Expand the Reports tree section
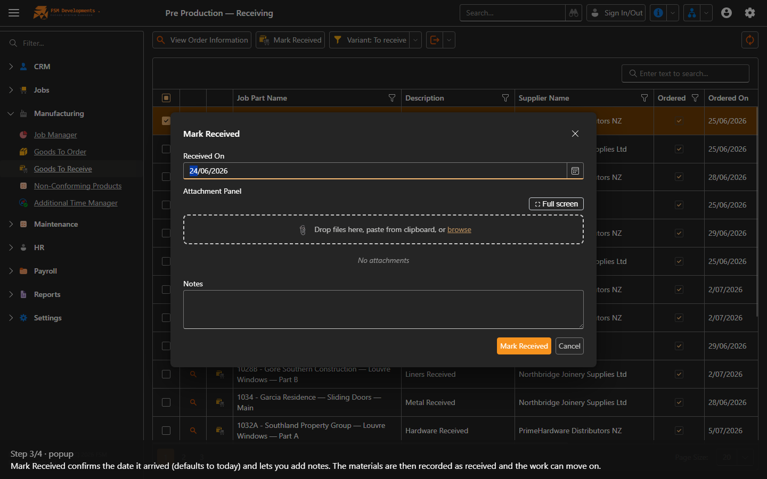This screenshot has width=767, height=479. (x=11, y=294)
